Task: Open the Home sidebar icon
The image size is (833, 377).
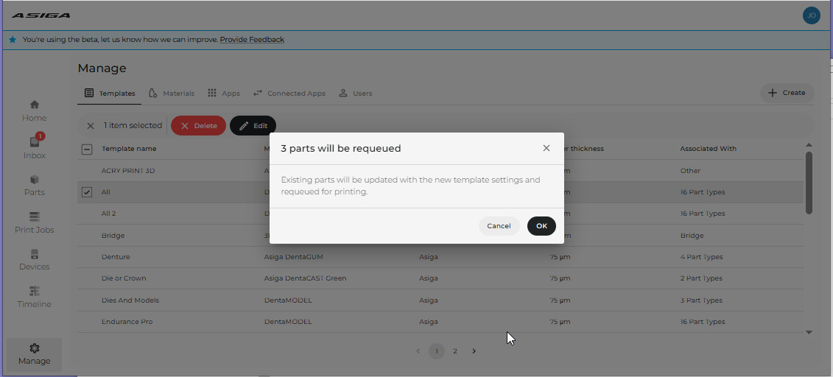Action: [x=35, y=105]
